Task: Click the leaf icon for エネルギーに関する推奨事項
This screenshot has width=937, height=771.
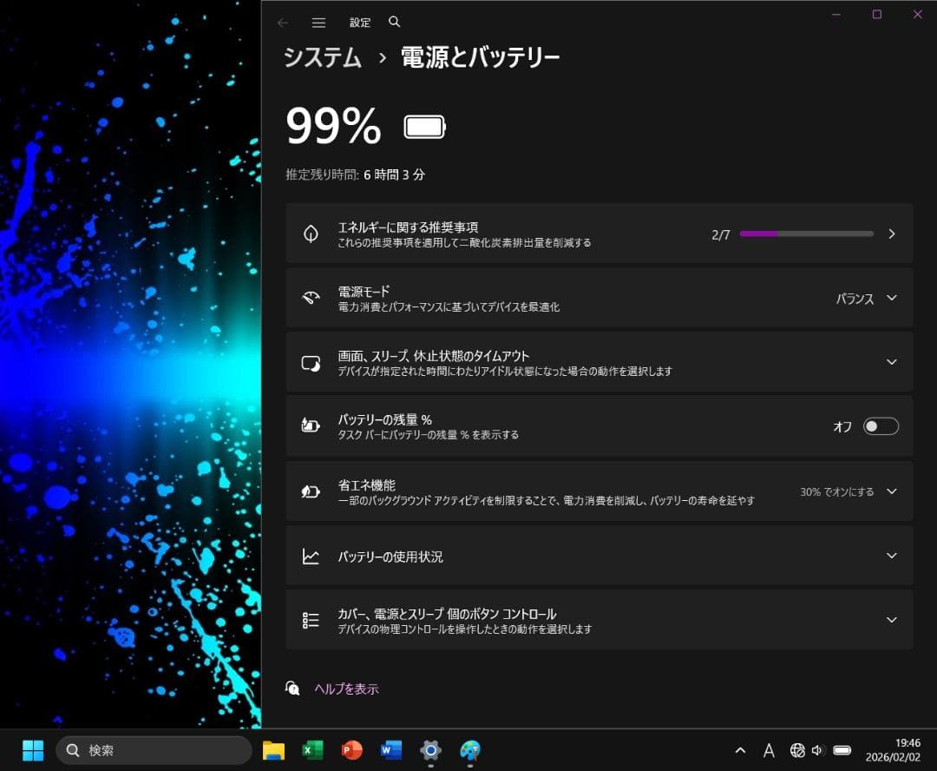Action: point(311,233)
